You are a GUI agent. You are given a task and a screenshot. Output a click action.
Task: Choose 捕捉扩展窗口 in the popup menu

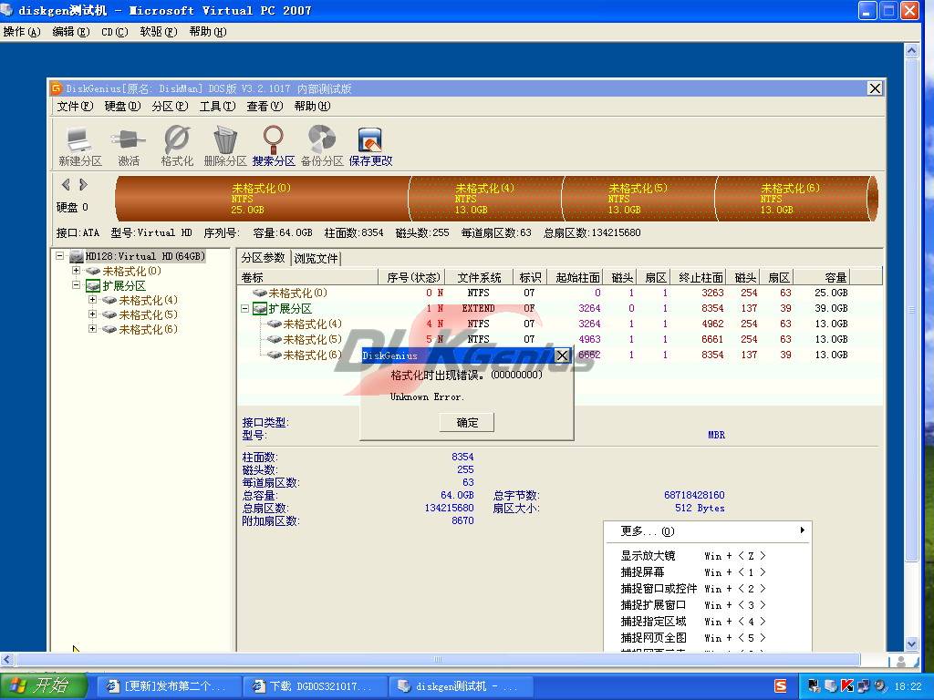click(x=707, y=605)
